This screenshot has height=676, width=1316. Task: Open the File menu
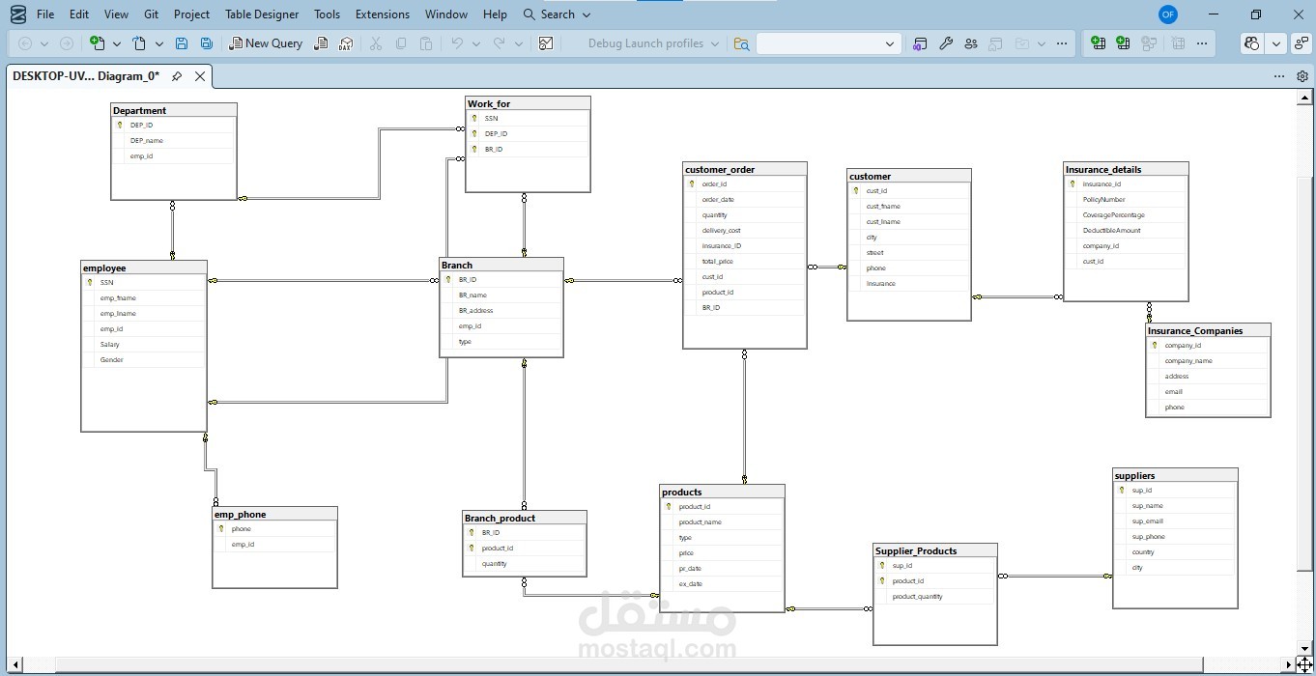click(45, 14)
